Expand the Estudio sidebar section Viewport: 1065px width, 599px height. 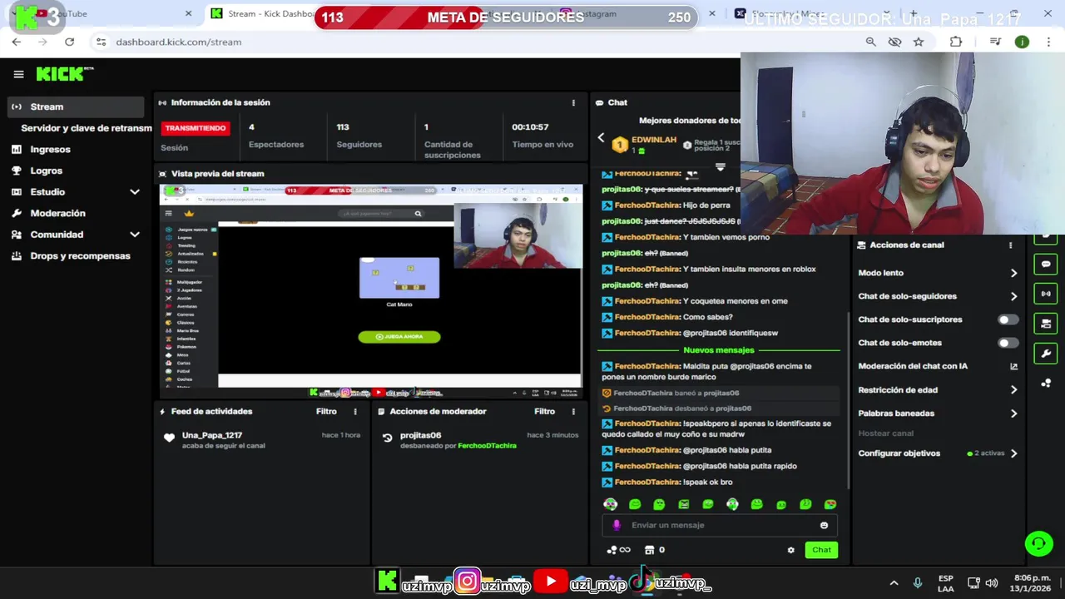click(x=135, y=192)
